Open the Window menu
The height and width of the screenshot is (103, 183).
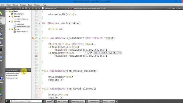coord(37,5)
